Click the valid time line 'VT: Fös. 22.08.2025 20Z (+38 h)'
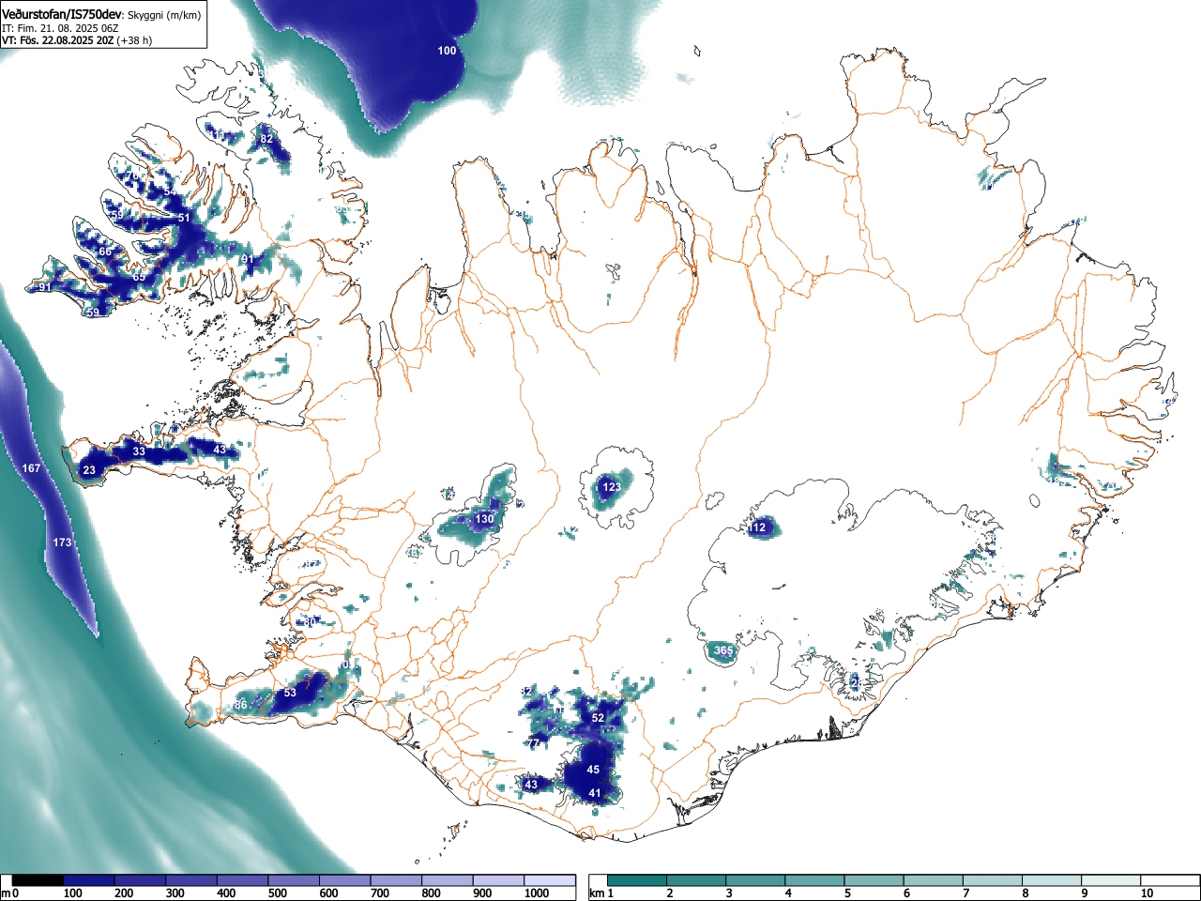 pyautogui.click(x=77, y=41)
